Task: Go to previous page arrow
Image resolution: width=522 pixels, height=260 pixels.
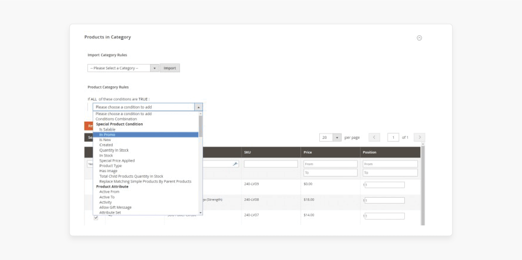Action: [374, 137]
